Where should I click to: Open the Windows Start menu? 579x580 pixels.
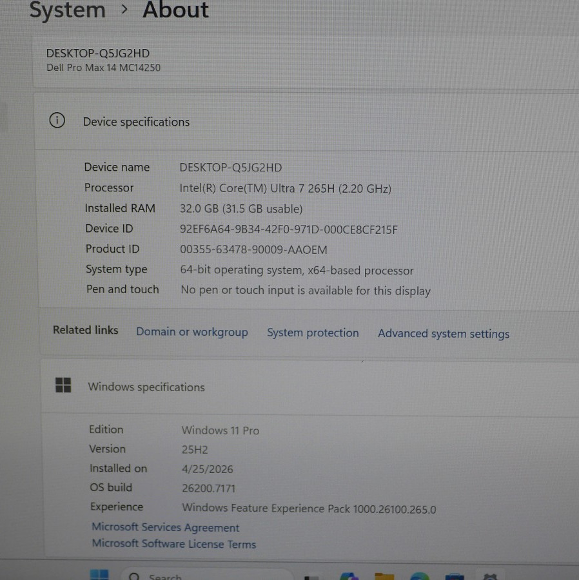99,575
